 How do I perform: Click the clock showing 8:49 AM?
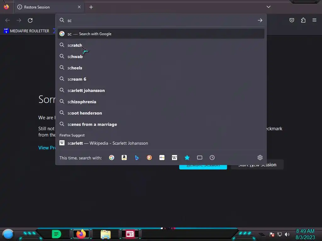[x=305, y=234]
